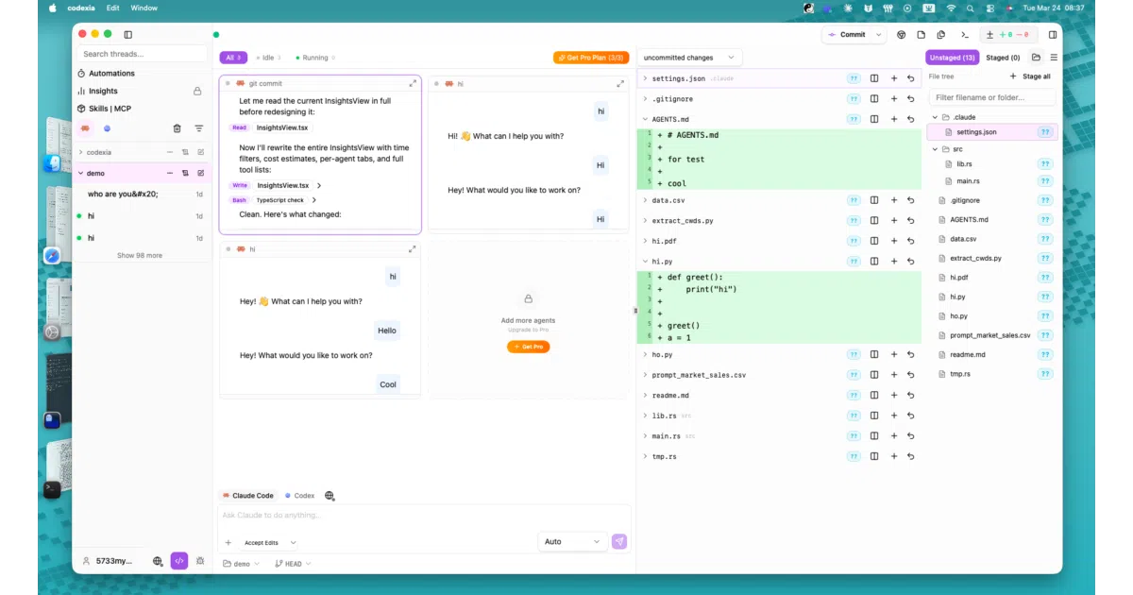Expand the git commit agent card

(x=413, y=83)
